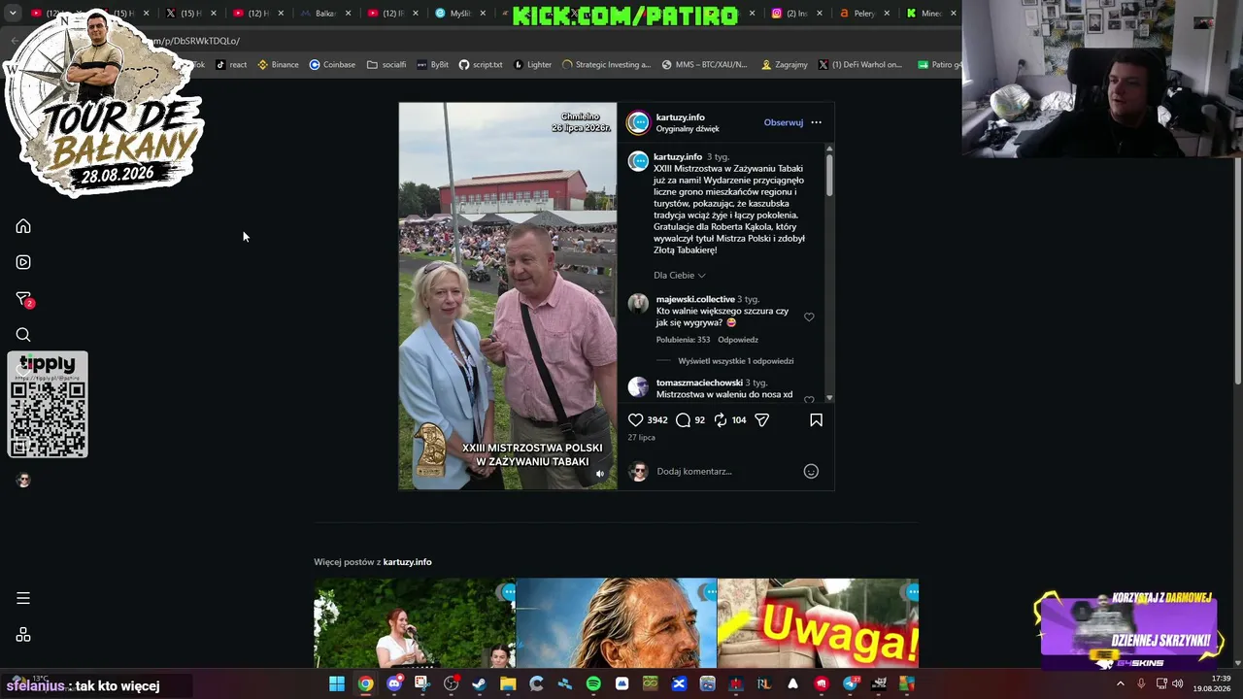Open the Strategic Investing bookmark
The image size is (1243, 699).
coord(606,65)
